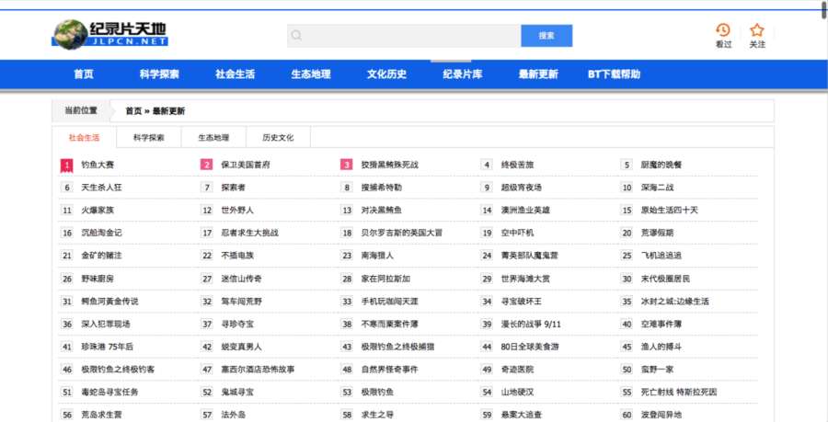Open 纪录片库 in the nav bar
This screenshot has width=828, height=422.
click(x=463, y=74)
